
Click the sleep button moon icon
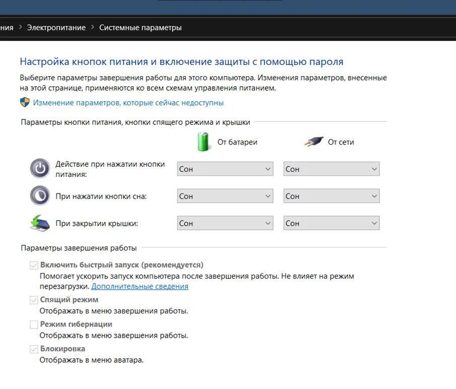[40, 195]
